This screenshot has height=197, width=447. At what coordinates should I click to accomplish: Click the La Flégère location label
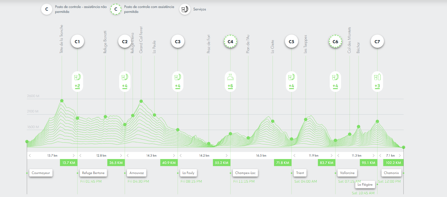pos(365,184)
